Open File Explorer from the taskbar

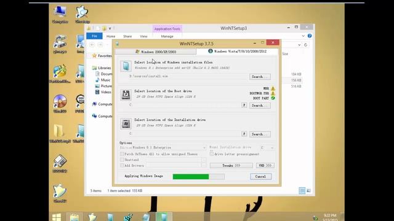click(74, 217)
